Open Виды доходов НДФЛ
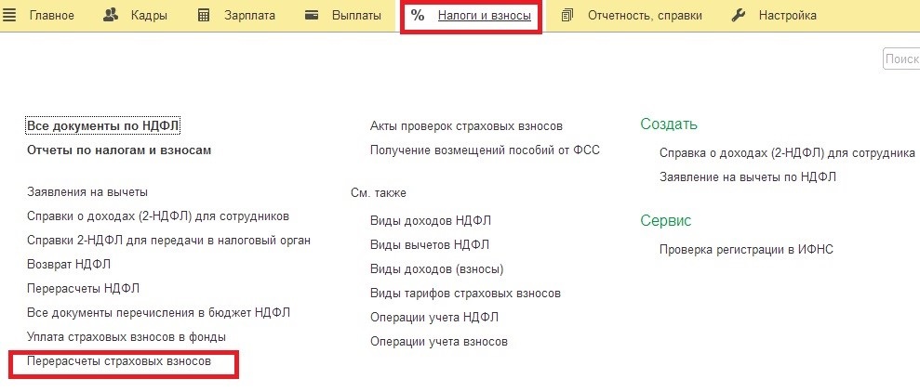920x392 pixels. [x=431, y=221]
